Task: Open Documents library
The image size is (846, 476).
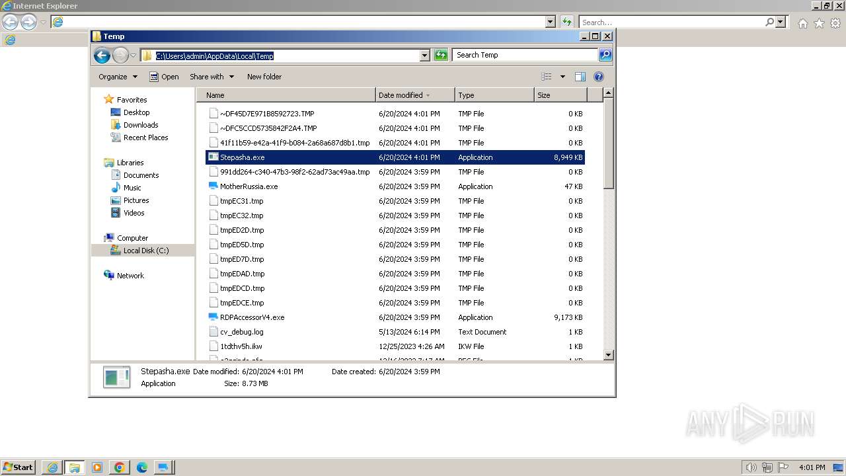Action: [x=141, y=175]
